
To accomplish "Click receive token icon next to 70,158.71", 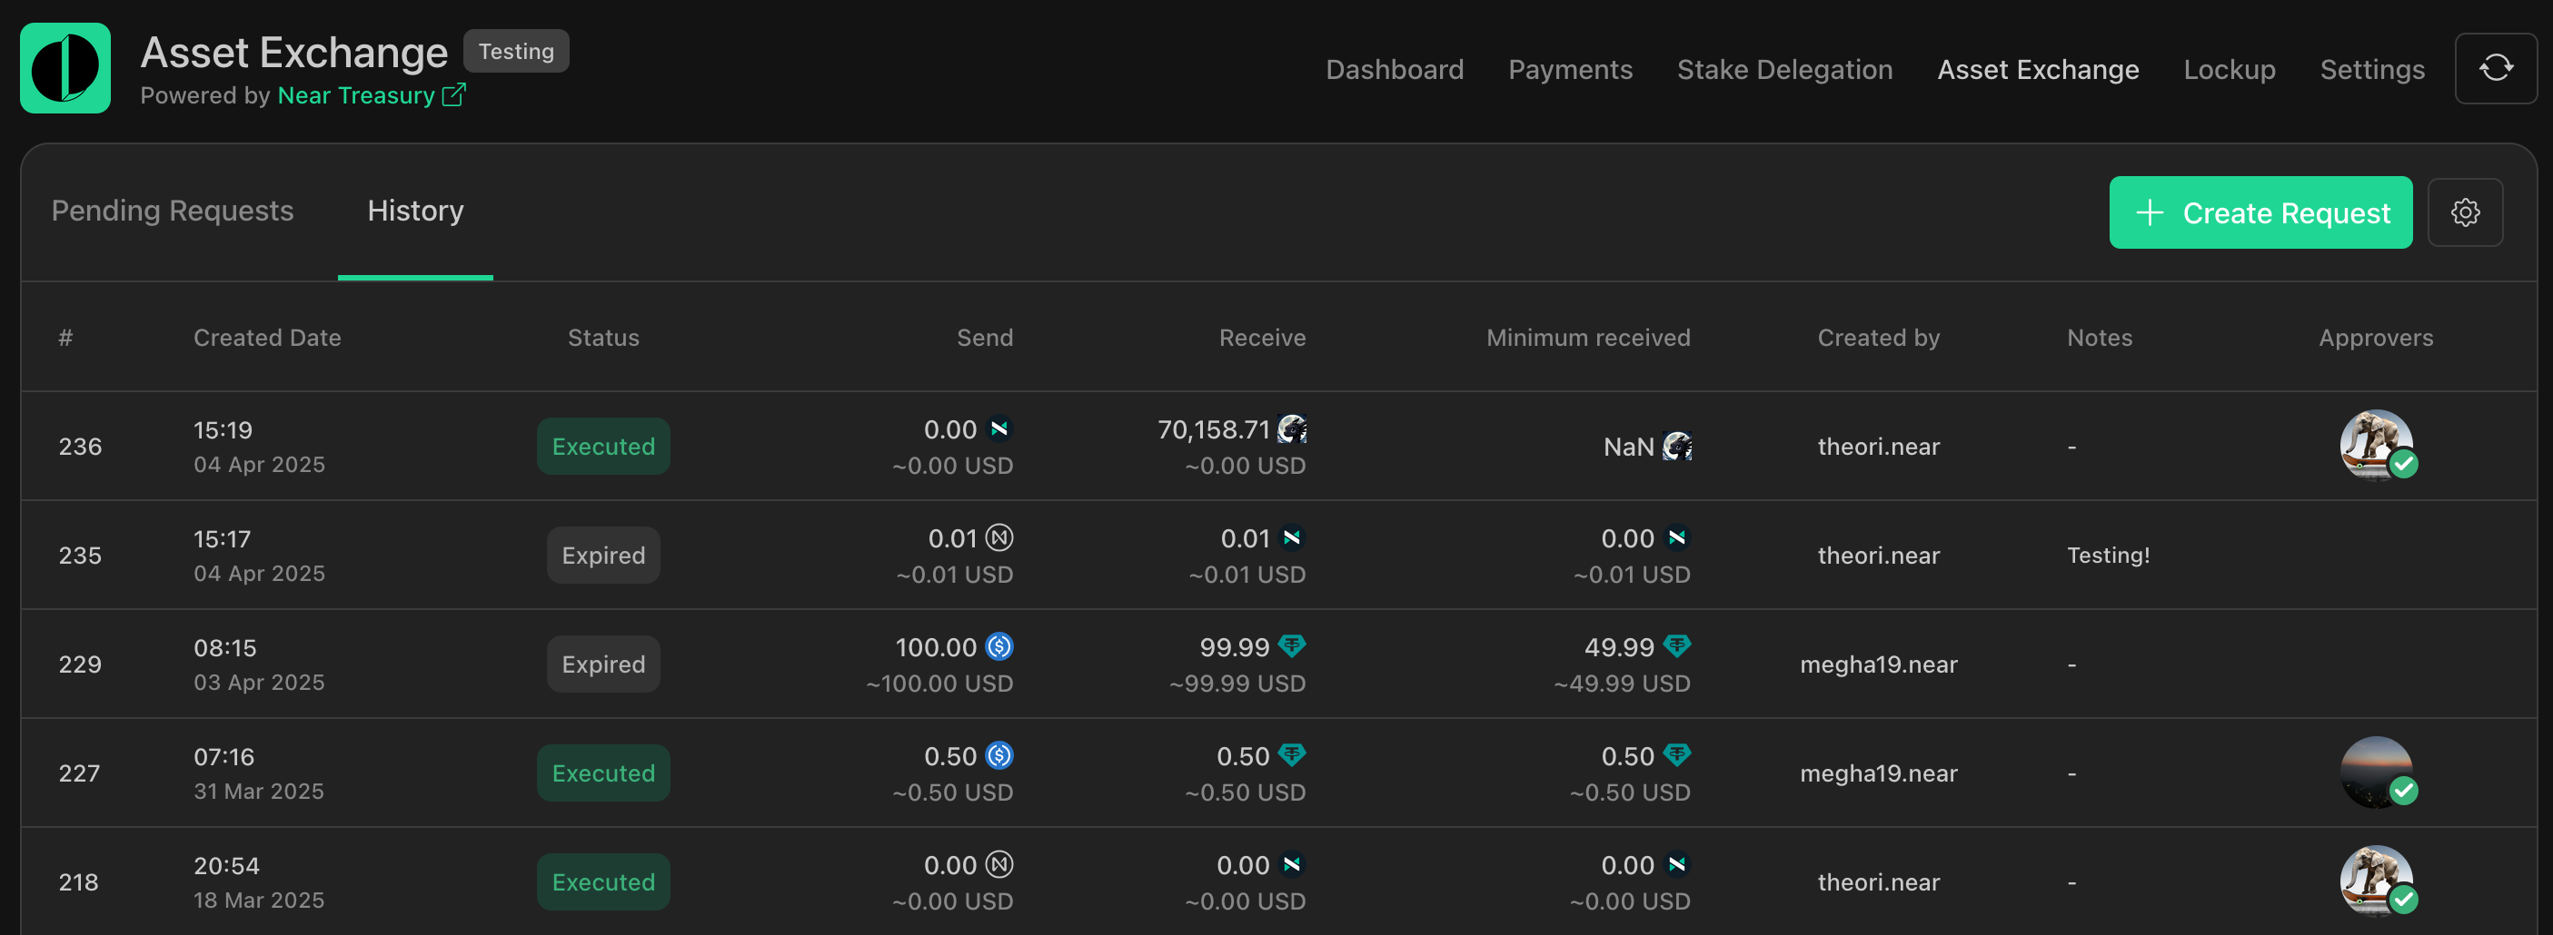I will tap(1291, 428).
